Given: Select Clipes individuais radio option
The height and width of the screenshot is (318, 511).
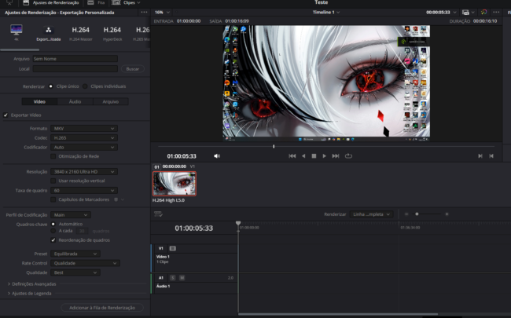Looking at the screenshot, I should point(85,86).
